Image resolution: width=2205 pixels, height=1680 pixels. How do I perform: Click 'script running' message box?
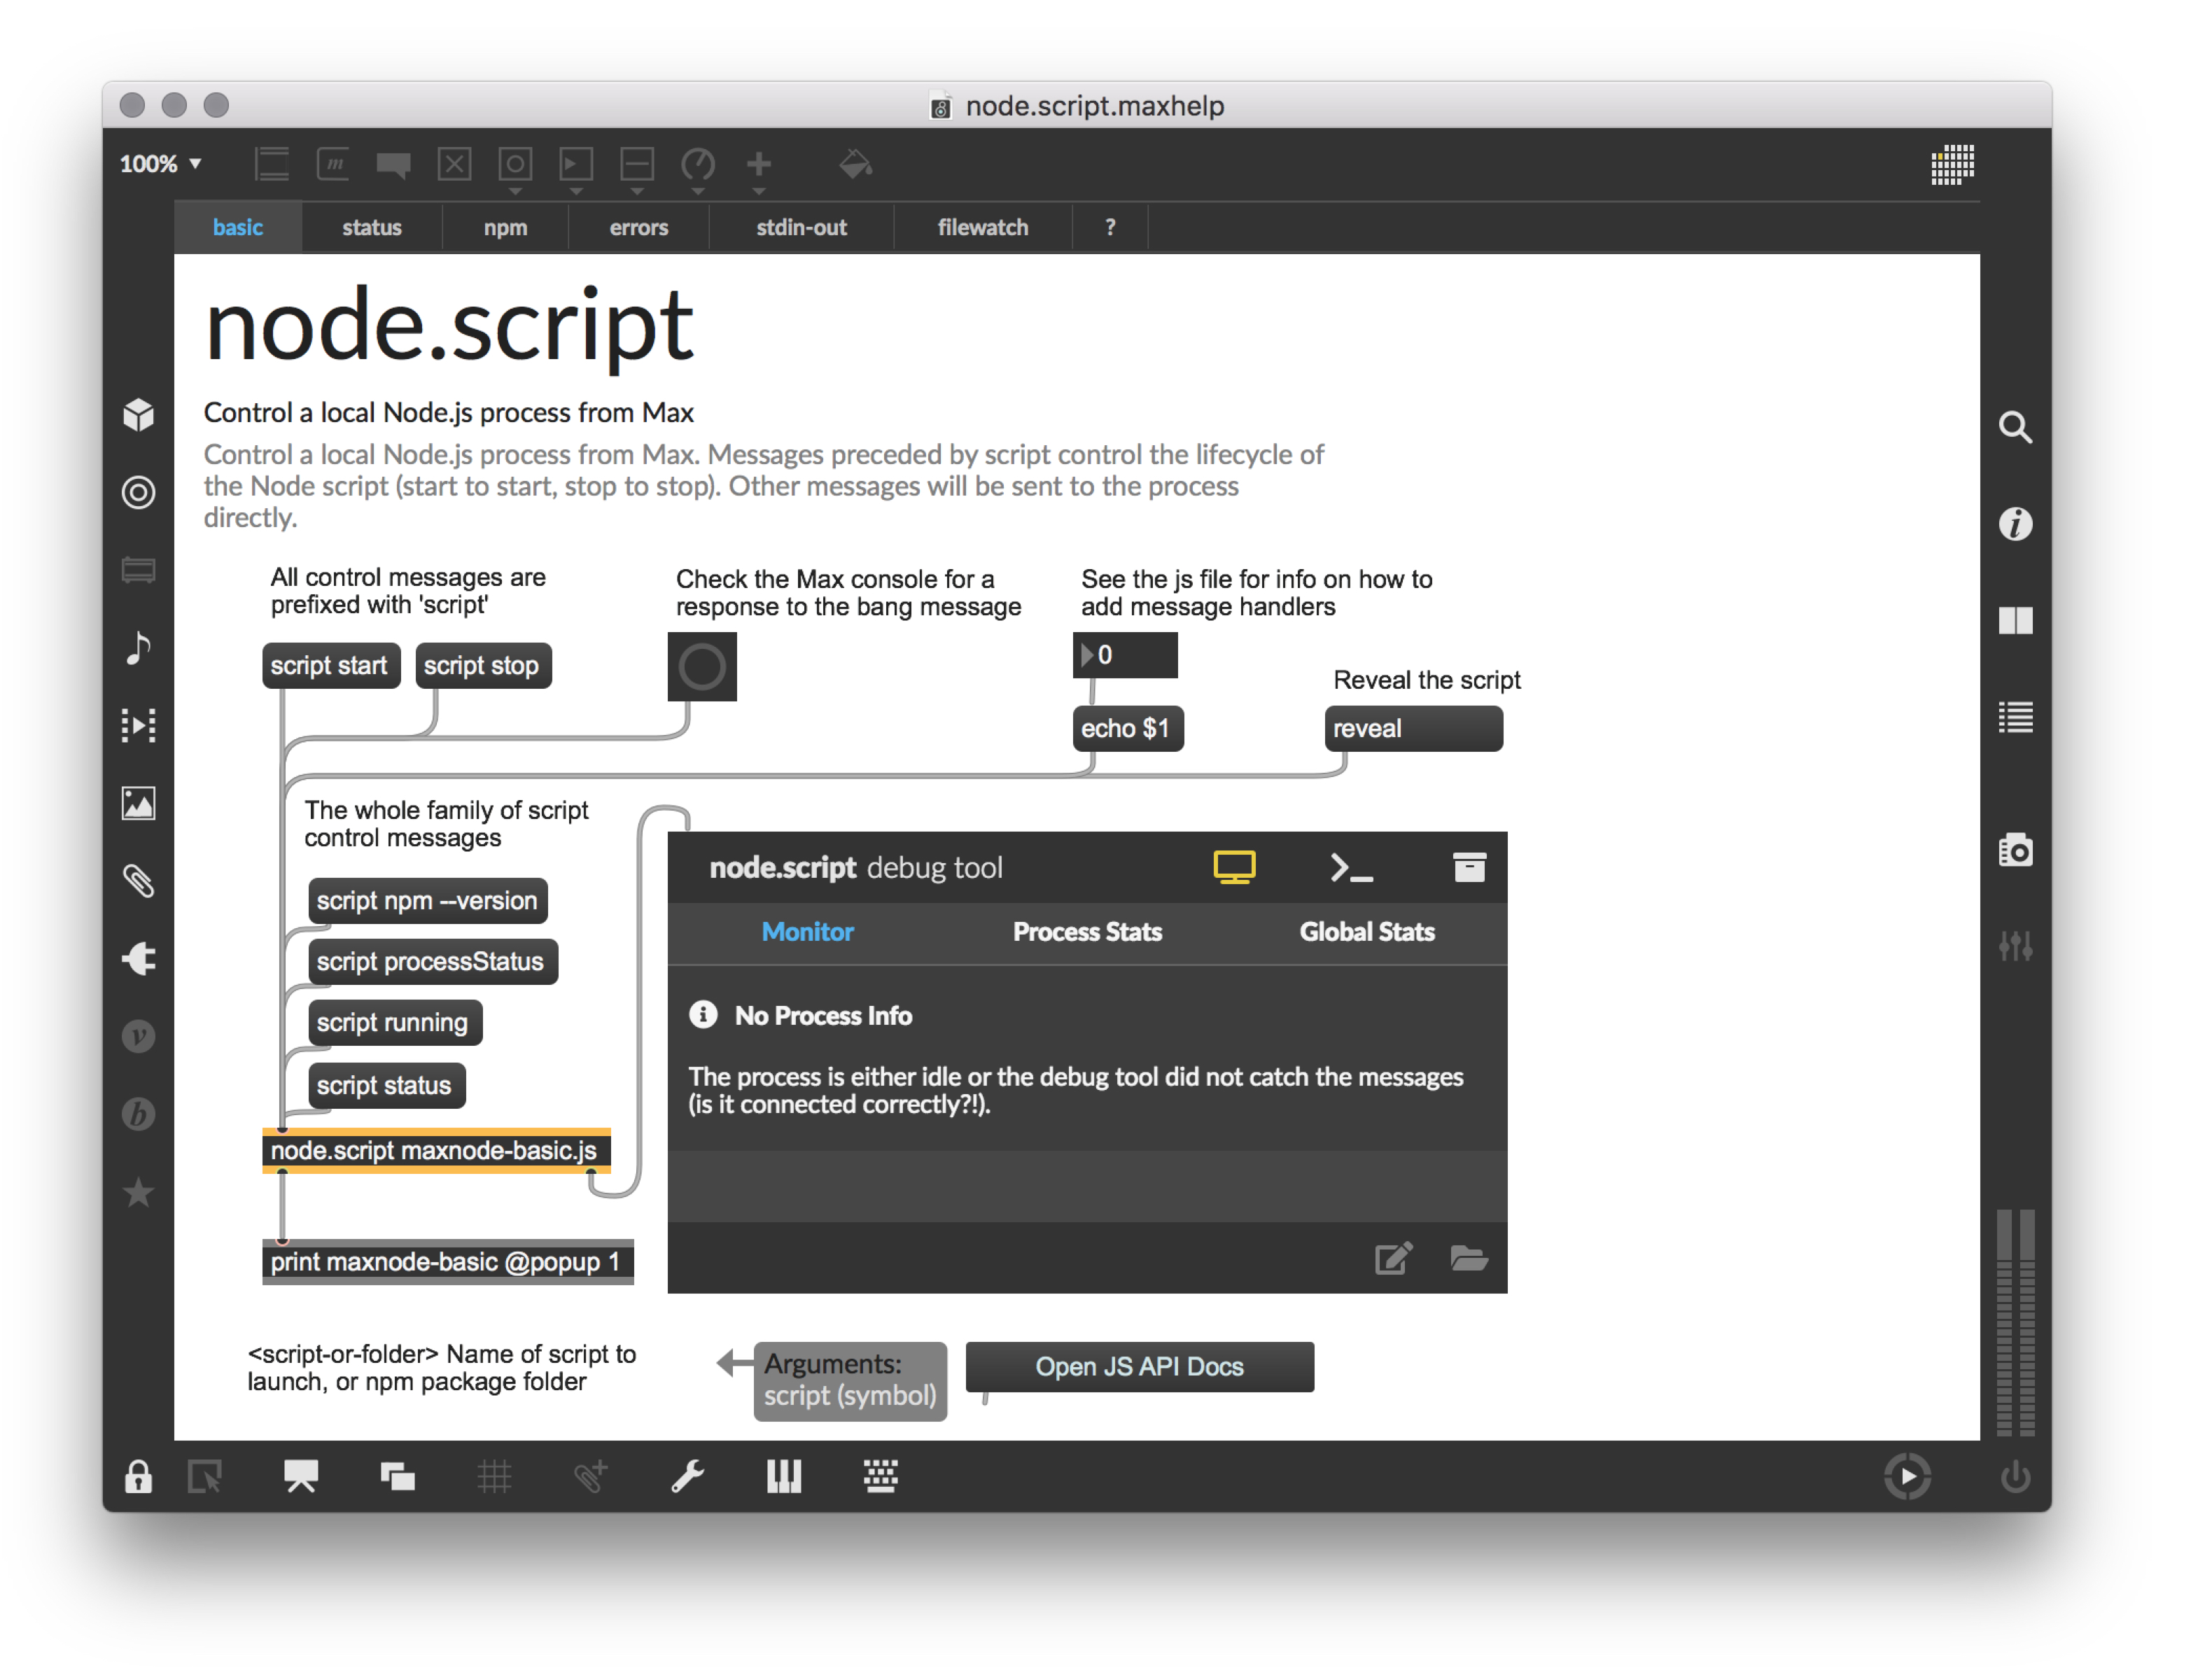[x=394, y=1022]
